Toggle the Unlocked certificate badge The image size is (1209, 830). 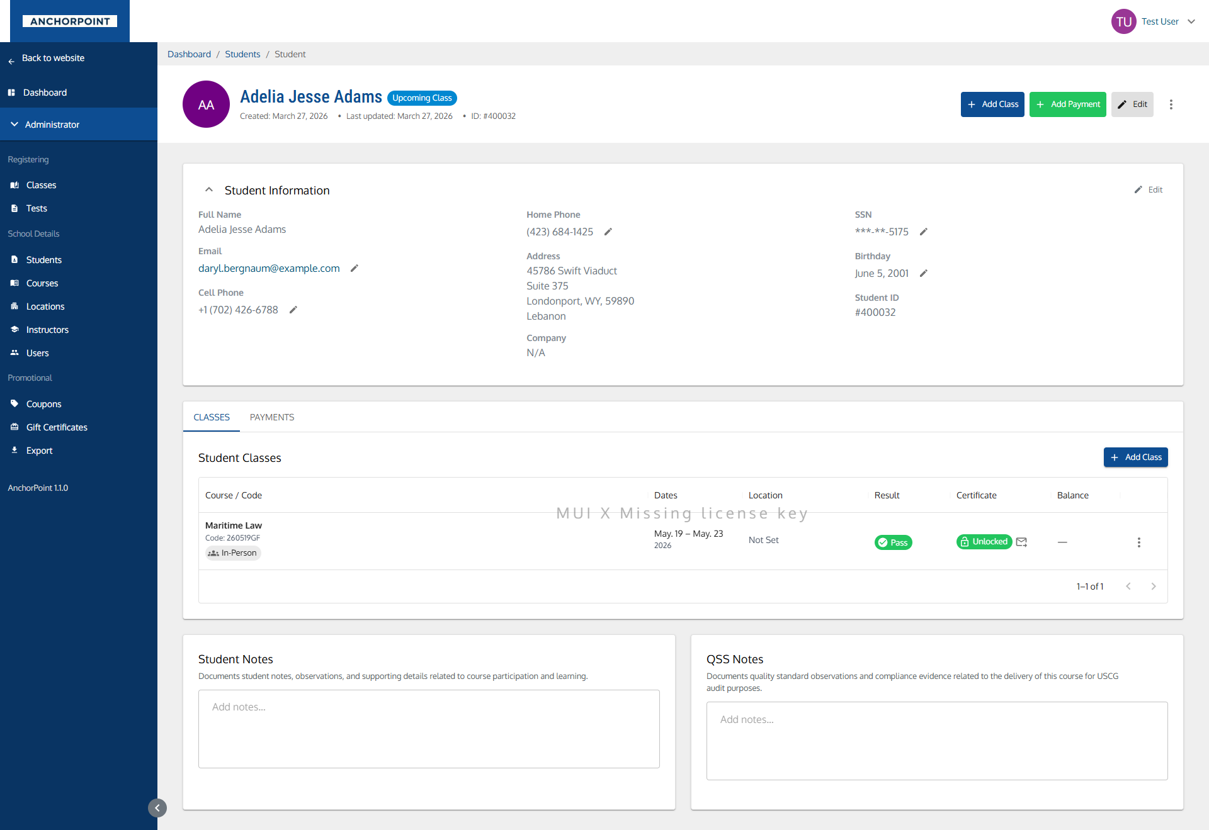pyautogui.click(x=984, y=542)
